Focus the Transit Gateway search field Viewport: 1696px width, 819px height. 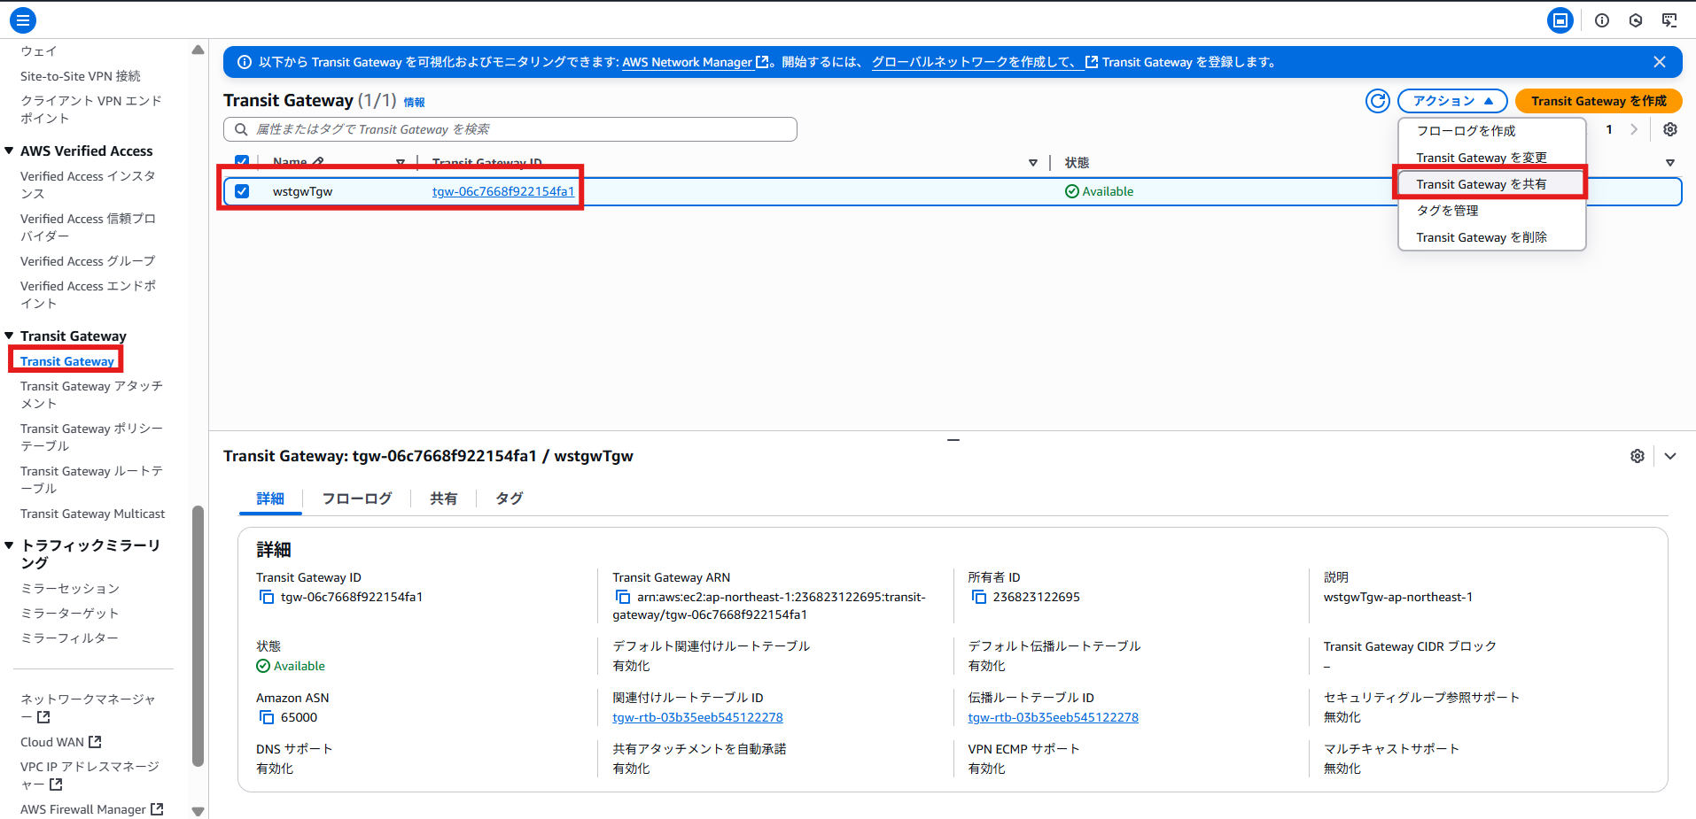point(510,129)
